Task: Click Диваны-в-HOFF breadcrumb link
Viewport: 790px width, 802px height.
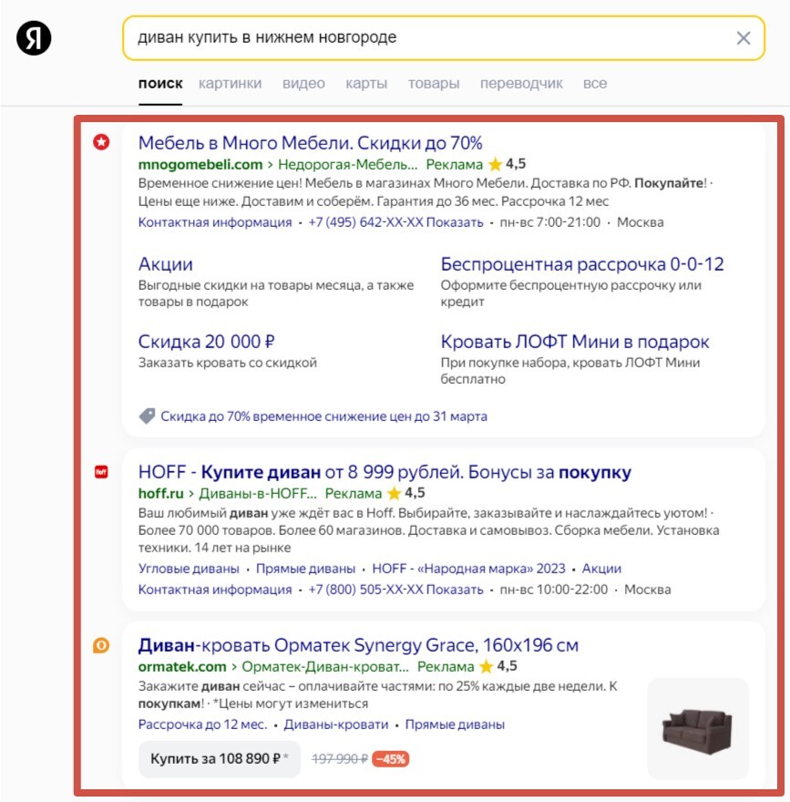Action: tap(258, 494)
